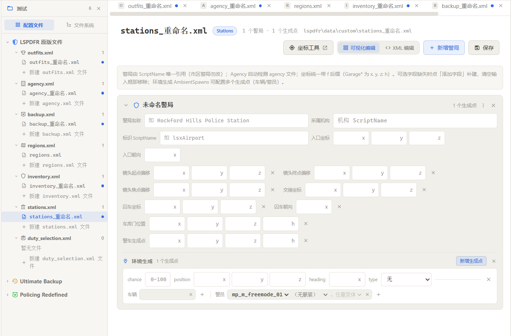This screenshot has height=336, width=511.
Task: Switch to 可视化编辑 visual editing mode
Action: point(359,48)
